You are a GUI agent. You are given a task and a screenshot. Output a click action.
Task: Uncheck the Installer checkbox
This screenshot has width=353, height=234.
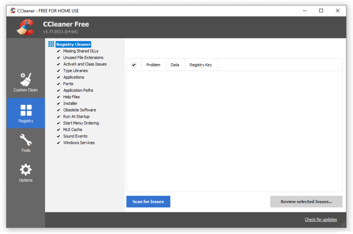[59, 104]
